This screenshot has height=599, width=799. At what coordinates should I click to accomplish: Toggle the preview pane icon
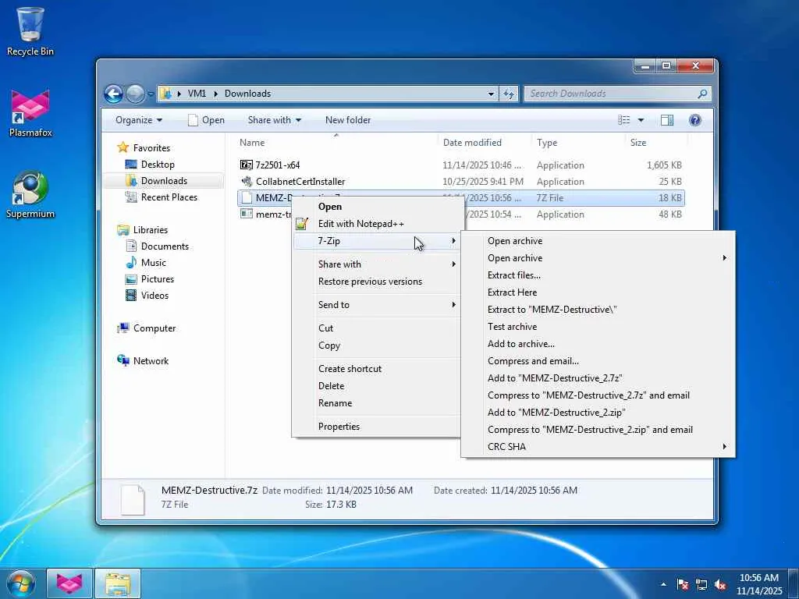coord(667,120)
